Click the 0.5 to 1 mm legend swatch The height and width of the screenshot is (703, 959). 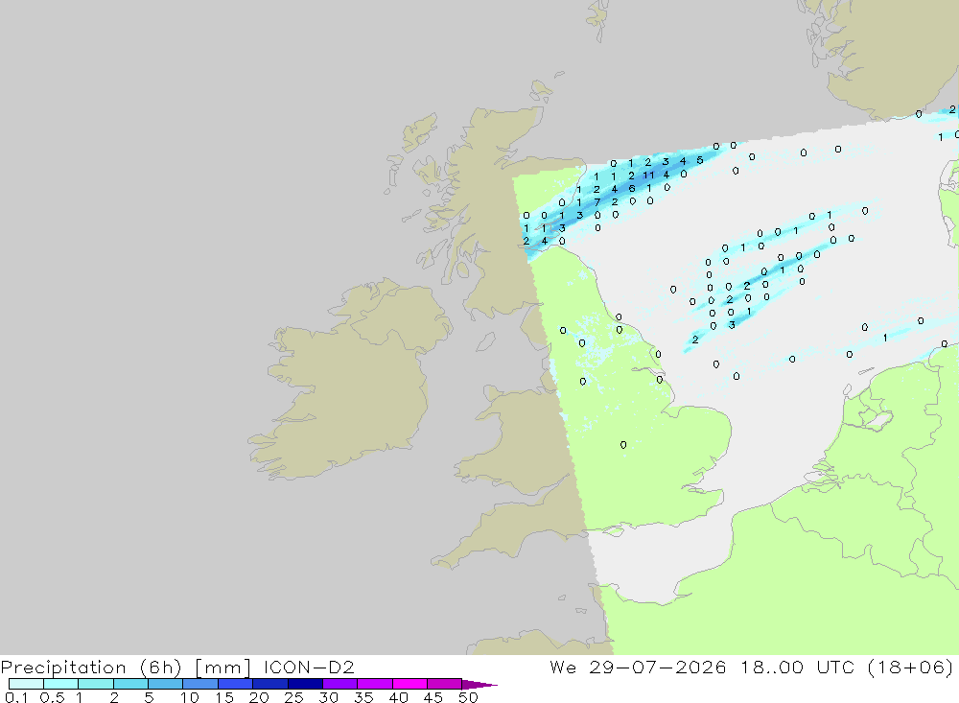click(61, 684)
